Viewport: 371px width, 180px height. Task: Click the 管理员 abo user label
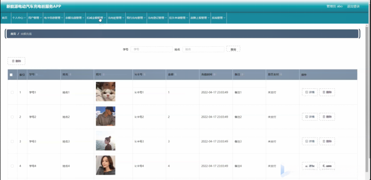click(334, 6)
